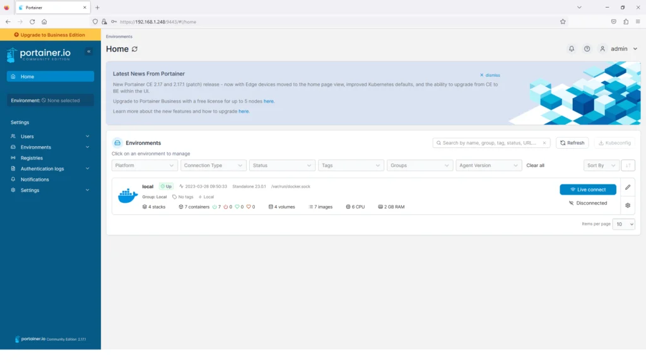Expand the Sort By dropdown

click(601, 166)
